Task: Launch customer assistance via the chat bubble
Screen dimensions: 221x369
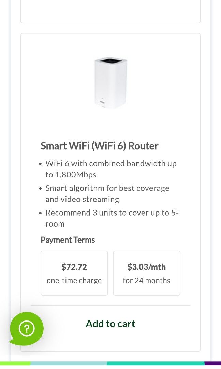Action: click(27, 328)
